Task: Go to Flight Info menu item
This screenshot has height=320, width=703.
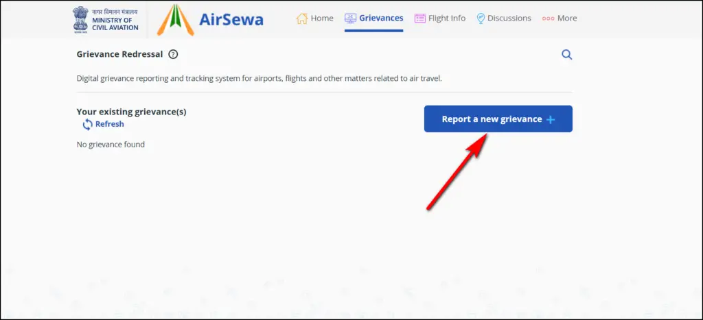Action: [440, 19]
